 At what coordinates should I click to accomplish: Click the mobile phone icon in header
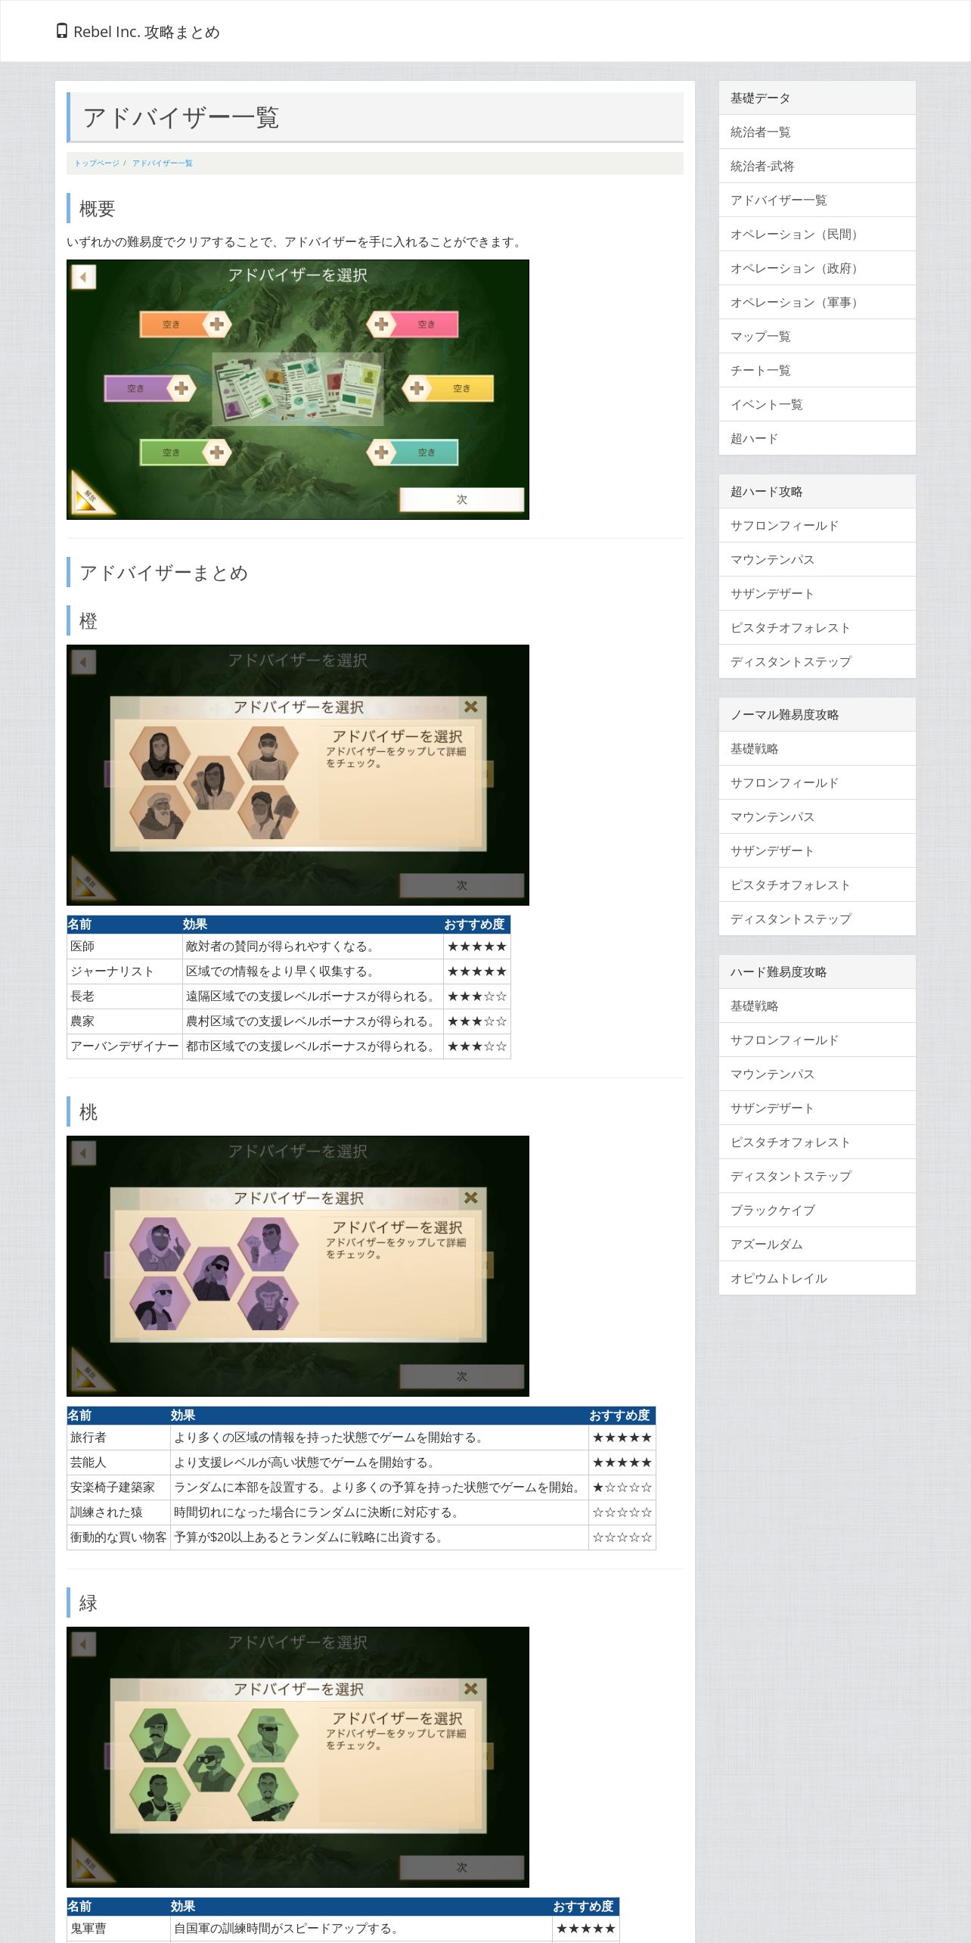tap(62, 31)
